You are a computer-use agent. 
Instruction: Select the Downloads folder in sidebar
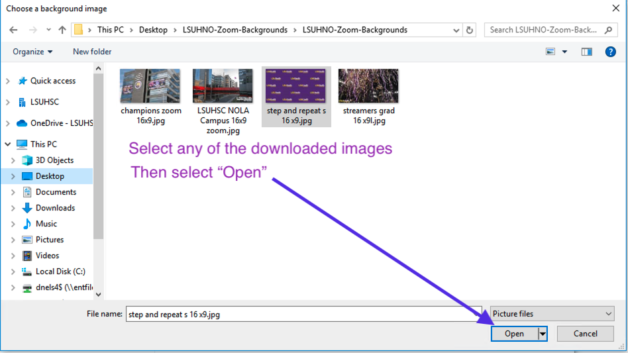coord(55,208)
